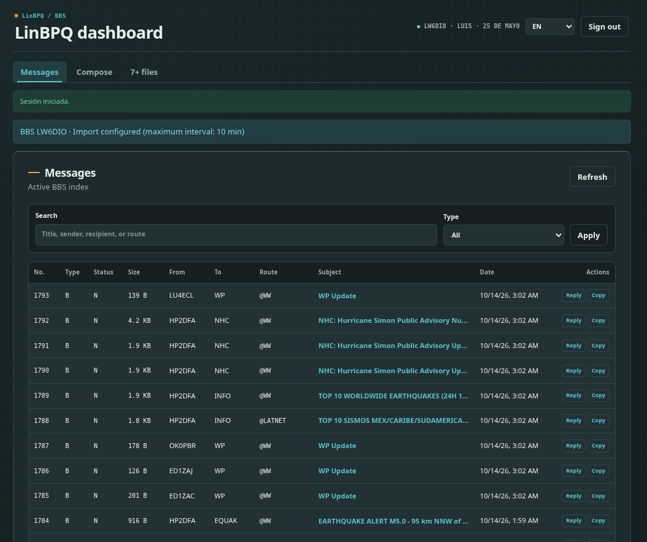Reply to message 1790
This screenshot has height=542, width=647.
point(573,371)
